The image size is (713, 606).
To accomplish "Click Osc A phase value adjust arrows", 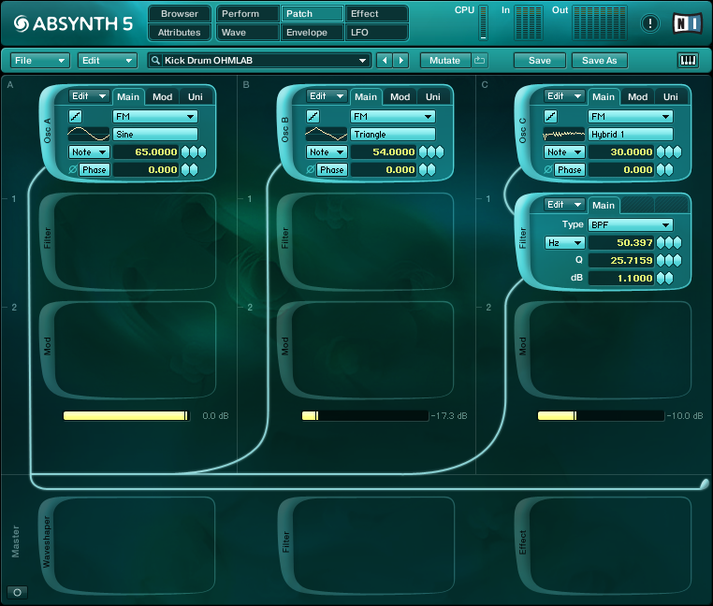I will pyautogui.click(x=190, y=169).
